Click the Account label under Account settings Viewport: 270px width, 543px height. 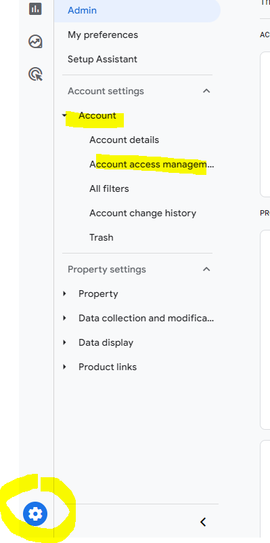tap(97, 115)
